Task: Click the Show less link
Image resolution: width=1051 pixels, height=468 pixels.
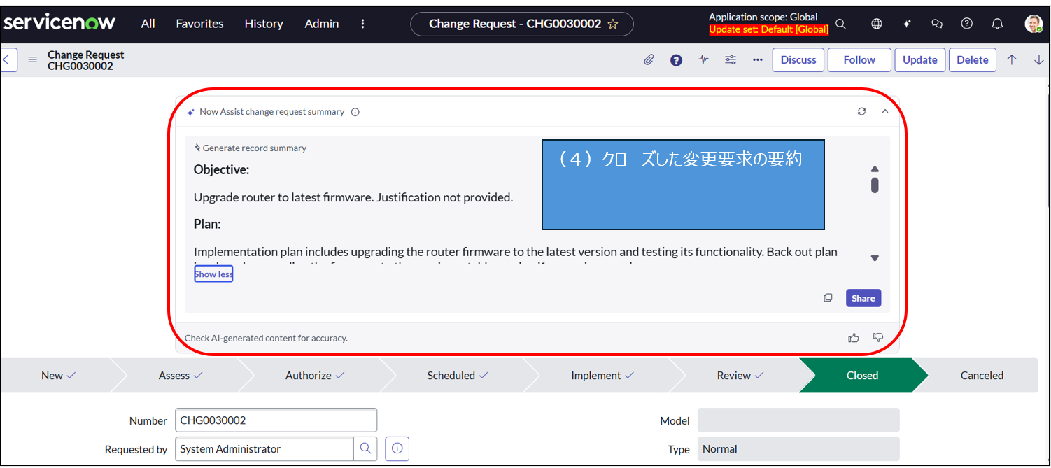Action: coord(213,274)
